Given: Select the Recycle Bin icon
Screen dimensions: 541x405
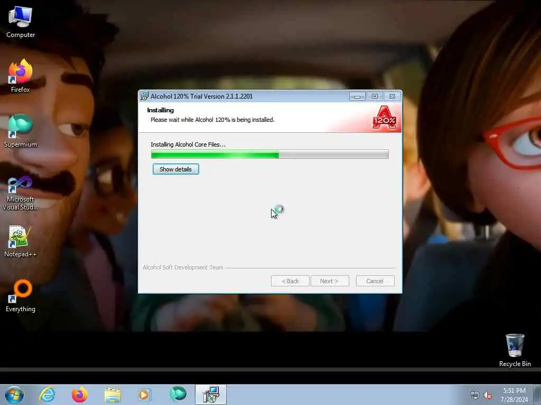Looking at the screenshot, I should [x=515, y=350].
